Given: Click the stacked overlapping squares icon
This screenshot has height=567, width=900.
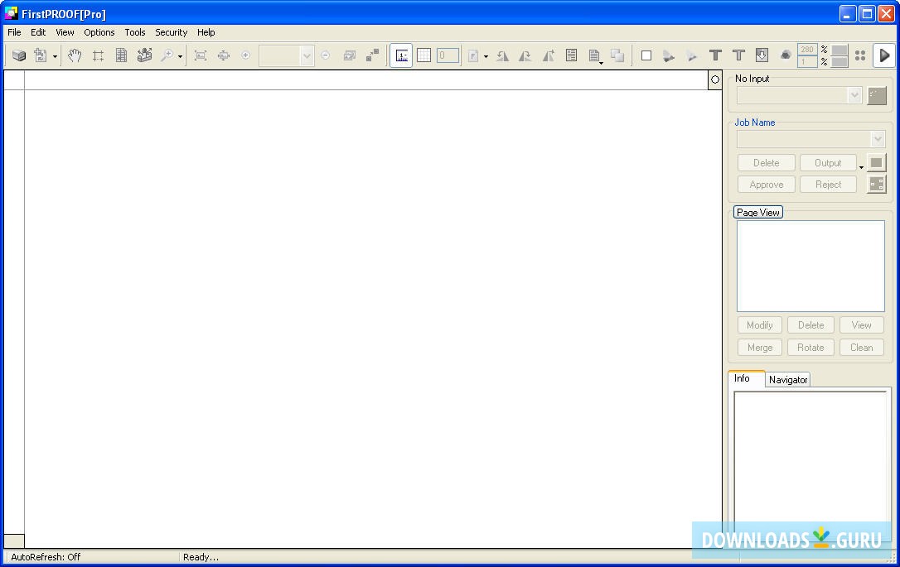Looking at the screenshot, I should pyautogui.click(x=617, y=55).
